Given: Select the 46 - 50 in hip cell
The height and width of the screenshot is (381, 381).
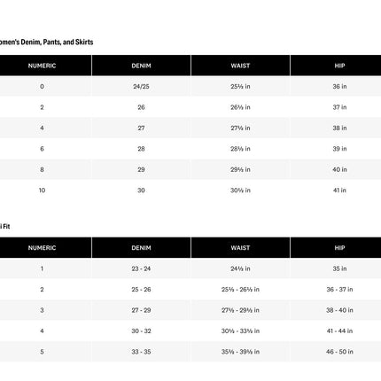Looking at the screenshot, I should click(x=339, y=352).
